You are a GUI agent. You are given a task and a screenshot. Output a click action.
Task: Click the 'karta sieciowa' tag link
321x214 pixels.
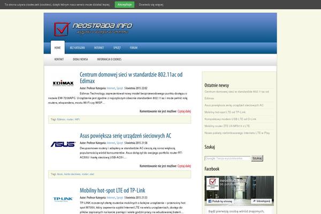tap(72, 174)
